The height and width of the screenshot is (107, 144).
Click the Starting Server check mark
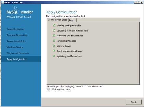point(54,46)
